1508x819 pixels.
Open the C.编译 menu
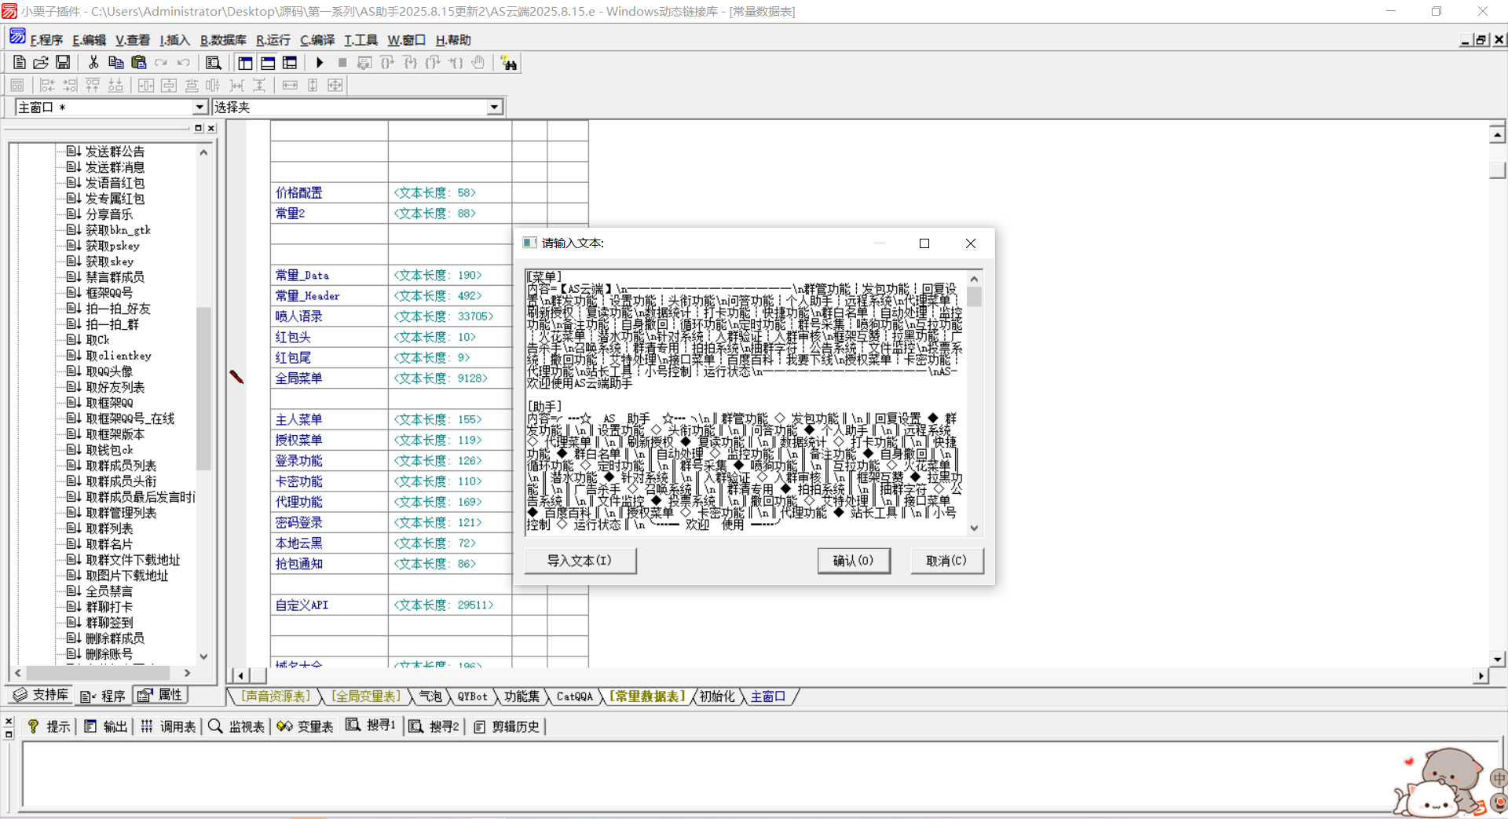click(317, 40)
